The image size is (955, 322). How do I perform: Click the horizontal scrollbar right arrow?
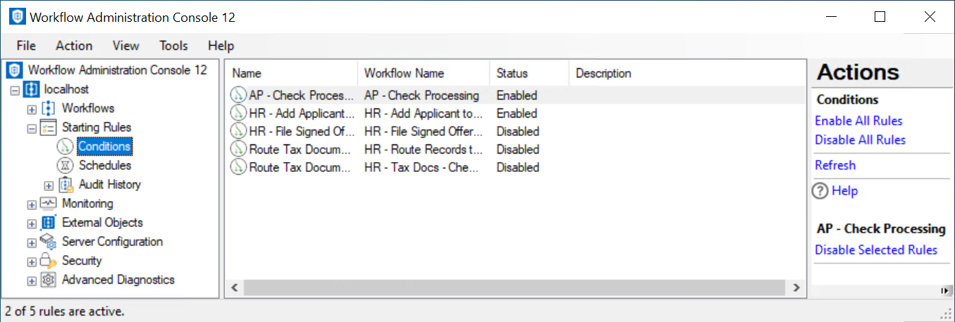(x=796, y=288)
